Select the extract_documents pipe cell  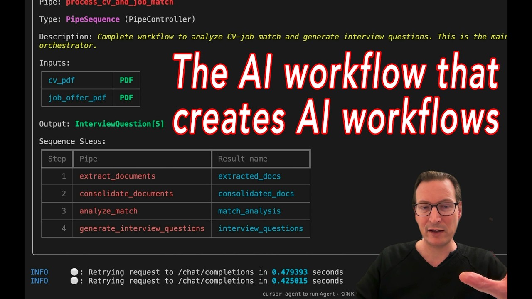coord(142,176)
